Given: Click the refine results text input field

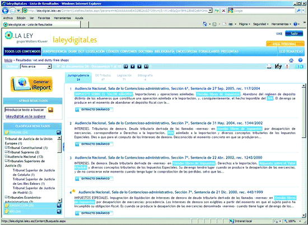Looking at the screenshot, I should [26, 110].
